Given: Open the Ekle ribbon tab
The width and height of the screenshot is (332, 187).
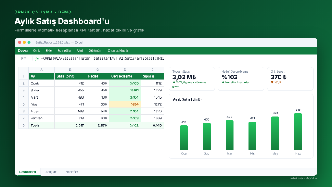Looking at the screenshot, I should click(x=49, y=50).
